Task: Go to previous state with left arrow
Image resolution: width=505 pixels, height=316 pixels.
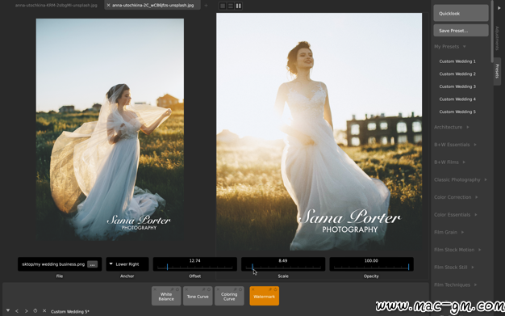Action: pos(17,311)
